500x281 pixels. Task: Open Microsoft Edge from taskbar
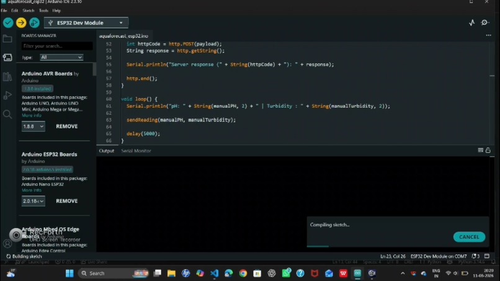coord(229,274)
